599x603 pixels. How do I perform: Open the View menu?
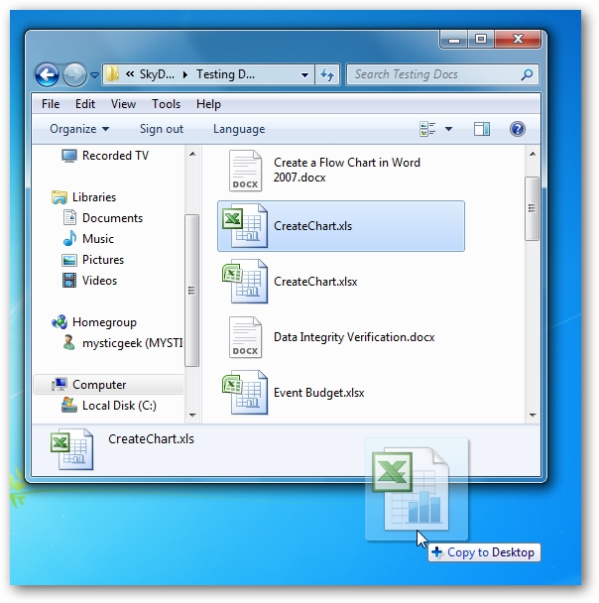(123, 104)
